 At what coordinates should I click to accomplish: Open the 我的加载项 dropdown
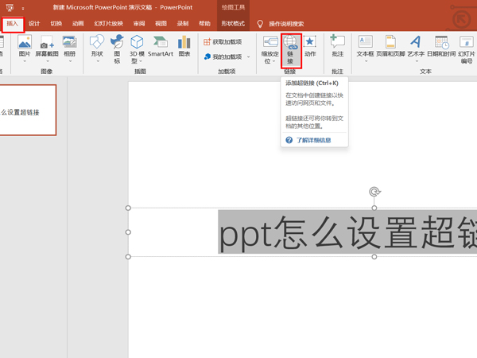click(x=227, y=56)
